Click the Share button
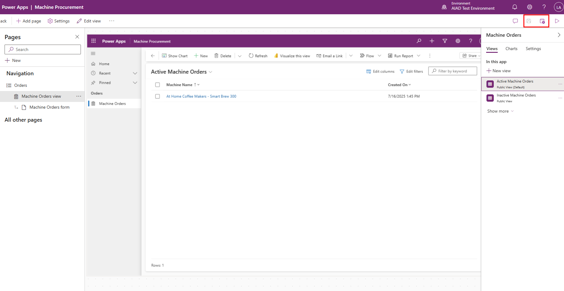Image resolution: width=564 pixels, height=291 pixels. coord(470,56)
